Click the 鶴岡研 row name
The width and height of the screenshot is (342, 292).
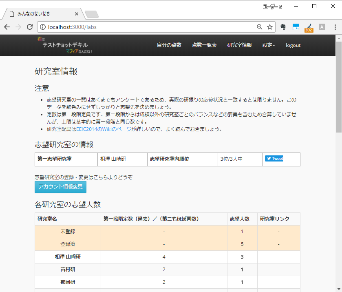(x=68, y=282)
